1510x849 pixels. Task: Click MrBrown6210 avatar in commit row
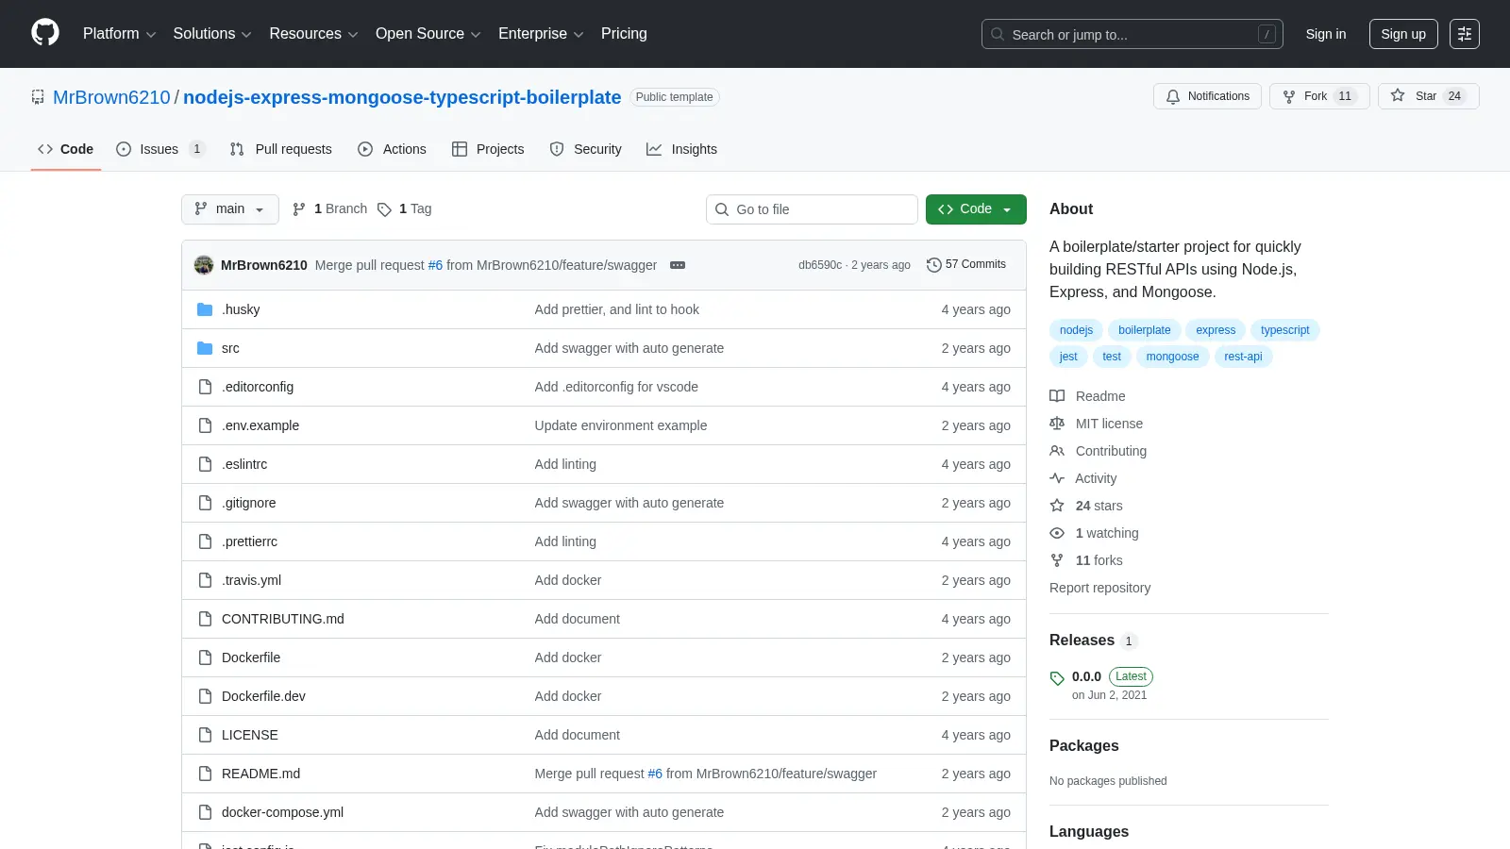point(204,265)
